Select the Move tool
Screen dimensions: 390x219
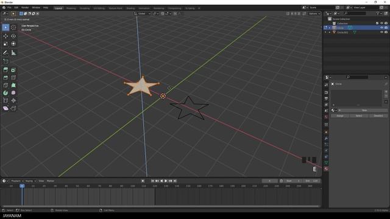[5, 36]
